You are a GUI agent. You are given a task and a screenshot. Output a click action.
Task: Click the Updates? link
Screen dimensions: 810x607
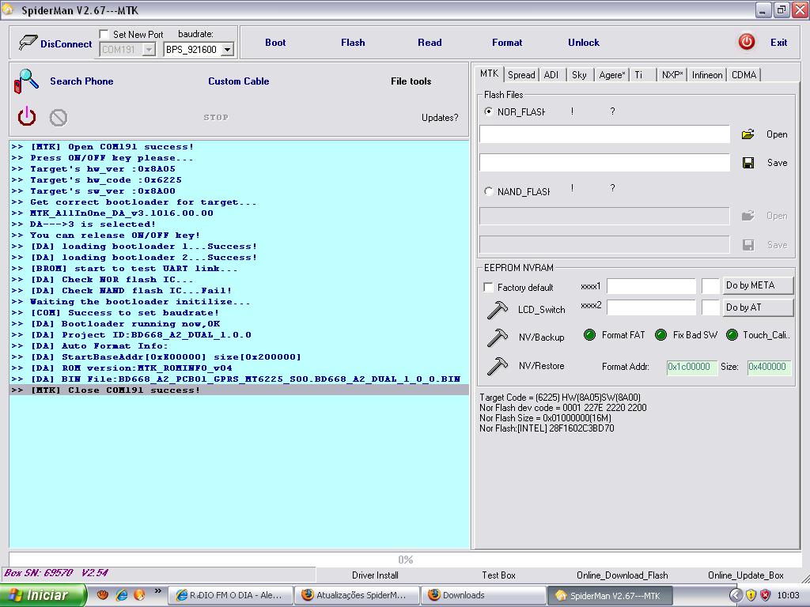click(440, 118)
